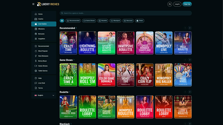
Task: Open the PowerUp Roulette game card
Action: coord(107,107)
